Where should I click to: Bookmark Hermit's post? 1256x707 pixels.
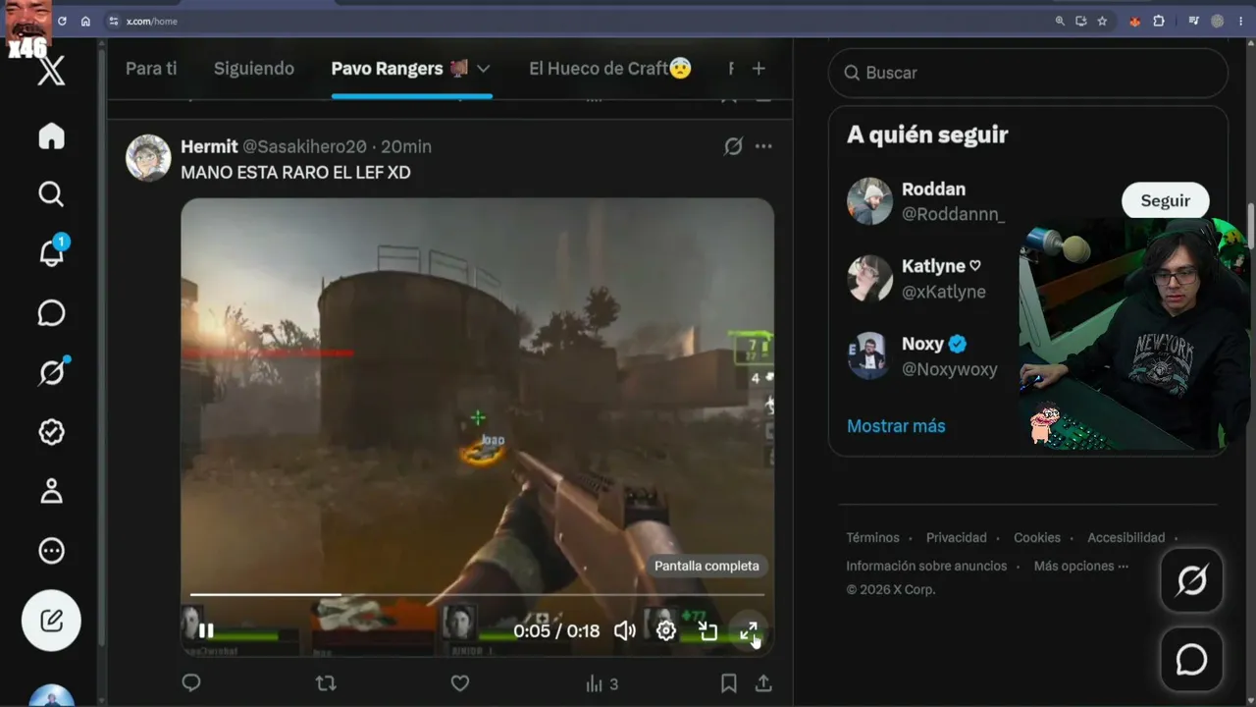click(729, 683)
